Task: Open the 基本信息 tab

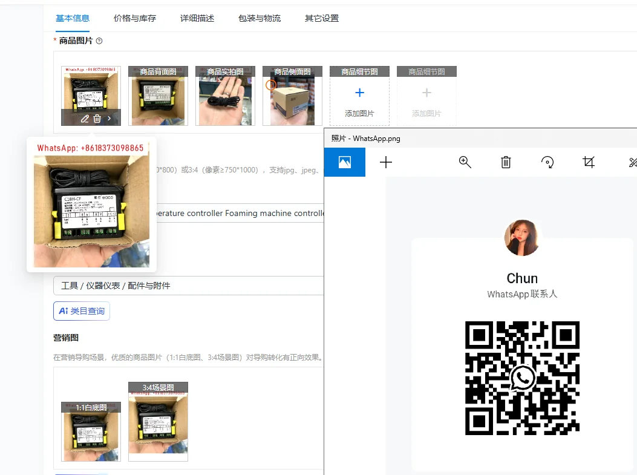Action: 73,18
